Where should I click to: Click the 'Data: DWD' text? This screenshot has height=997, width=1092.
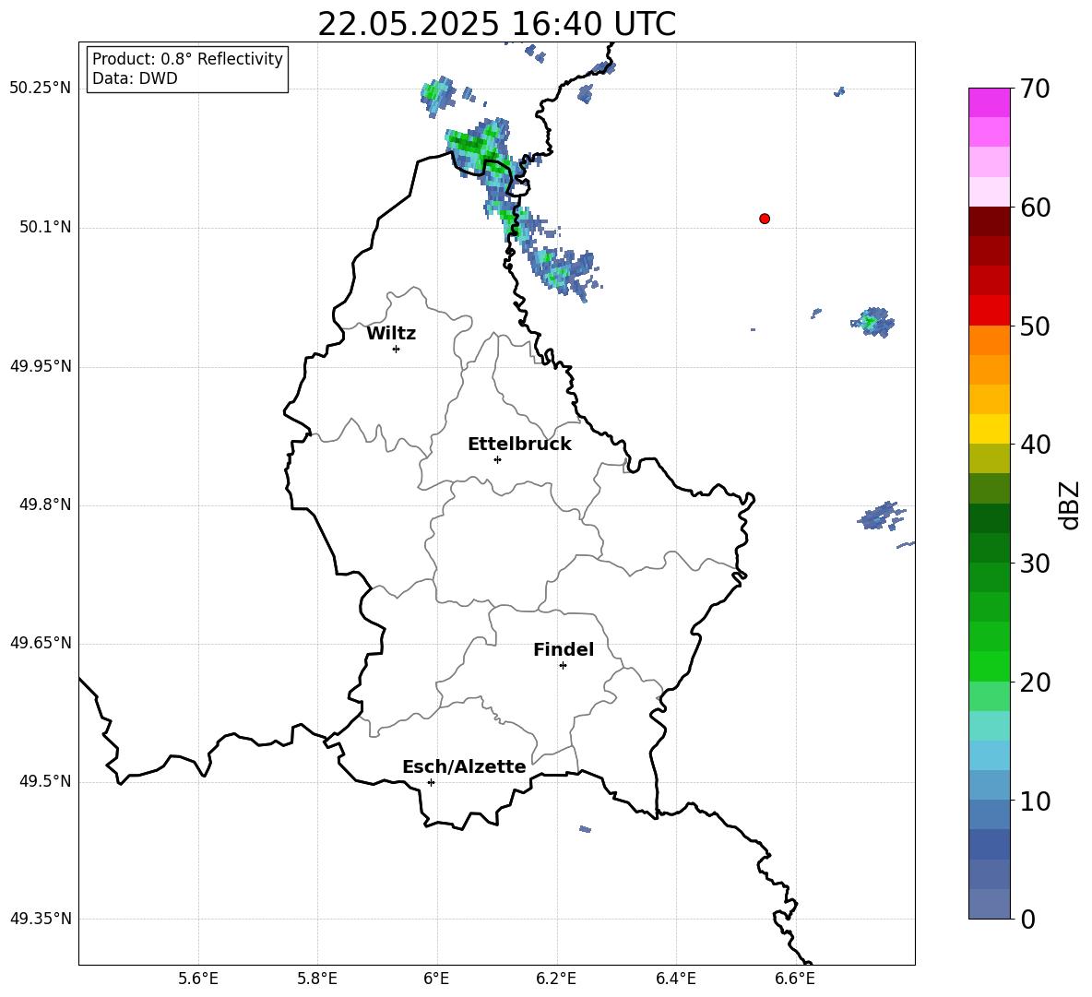[135, 78]
